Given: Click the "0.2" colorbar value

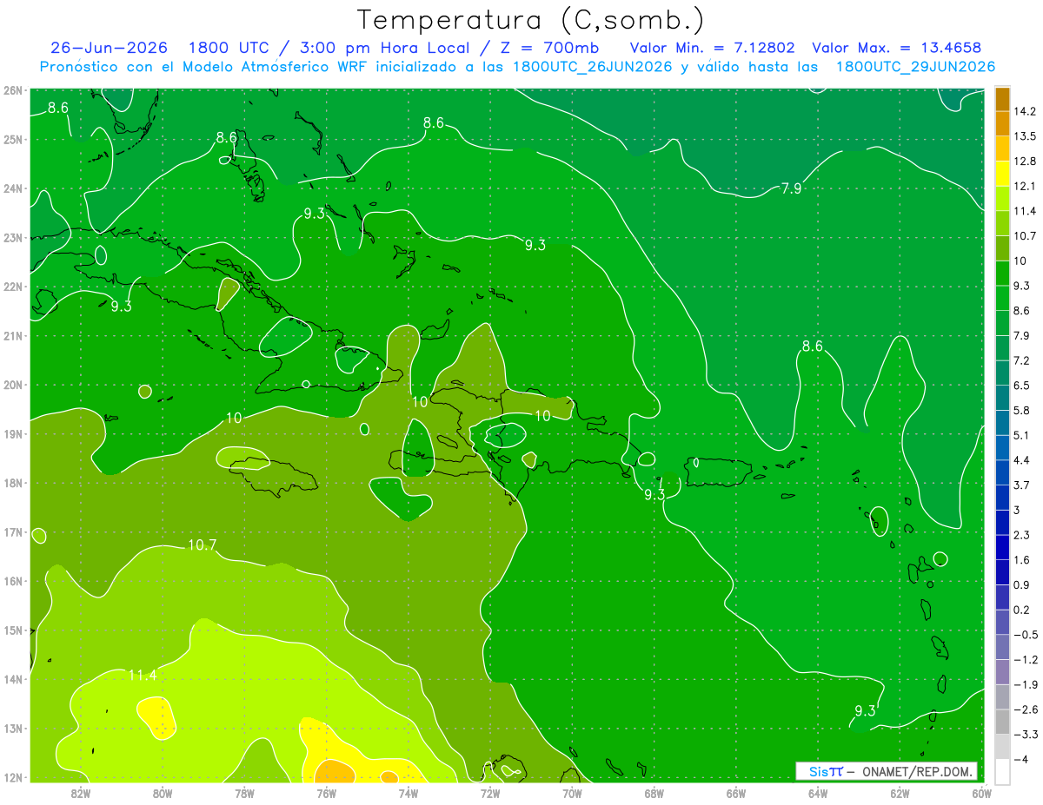Looking at the screenshot, I should [x=1022, y=610].
